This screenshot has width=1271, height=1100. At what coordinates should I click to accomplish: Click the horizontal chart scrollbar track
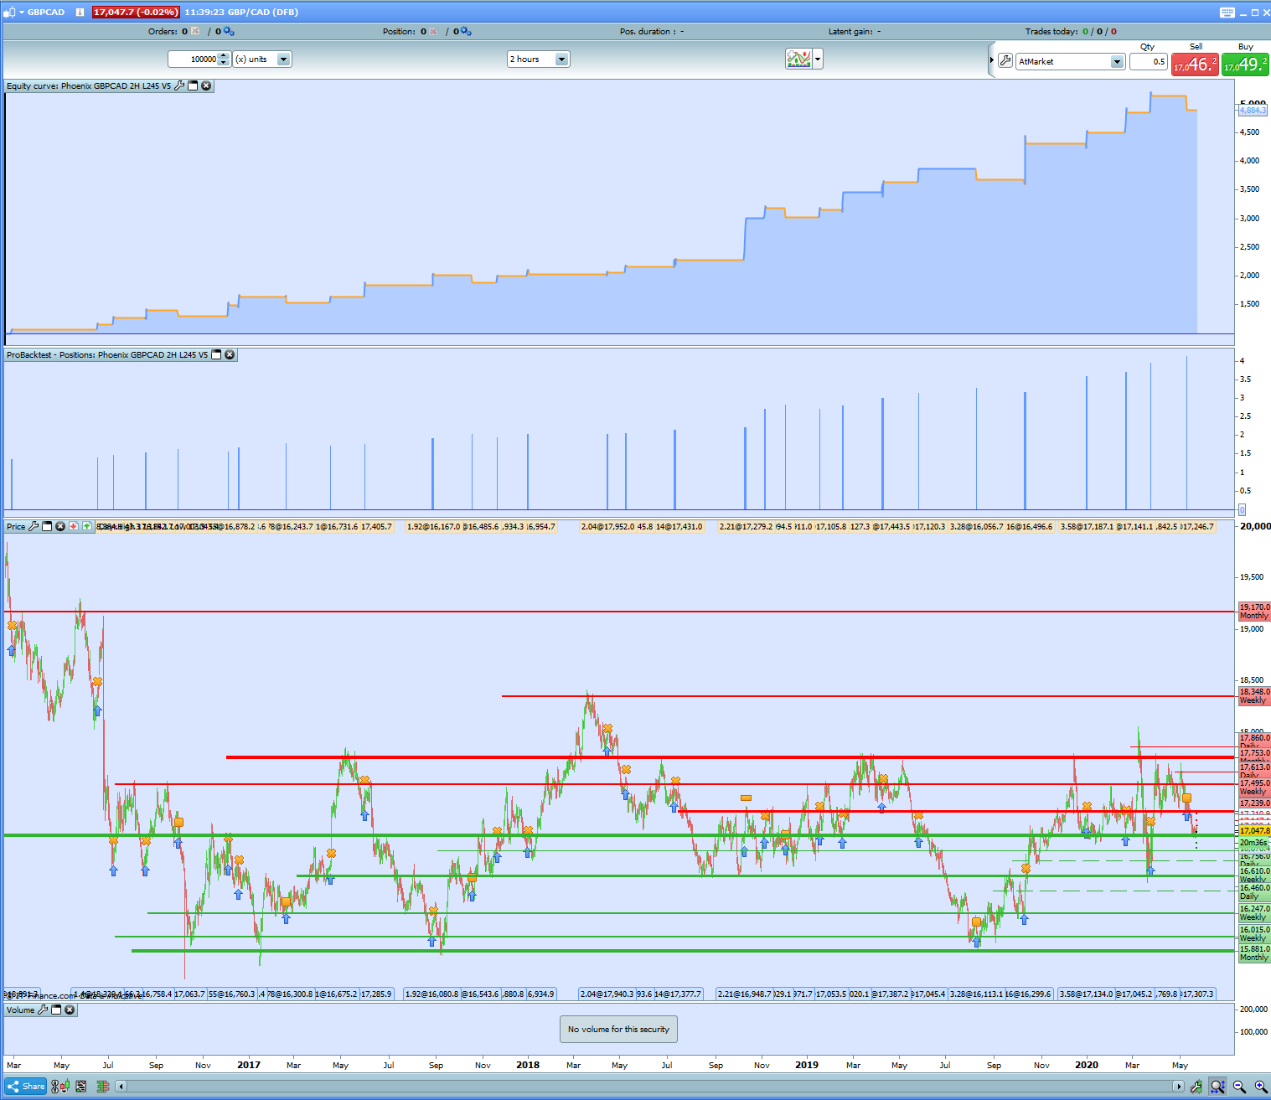(649, 1087)
